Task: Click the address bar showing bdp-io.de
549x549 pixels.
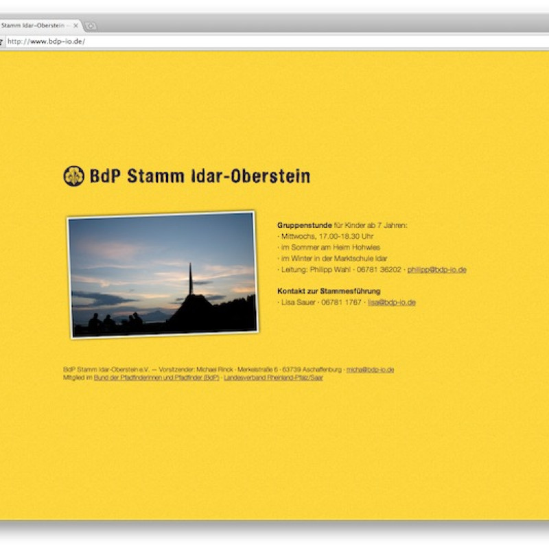Action: click(x=277, y=42)
